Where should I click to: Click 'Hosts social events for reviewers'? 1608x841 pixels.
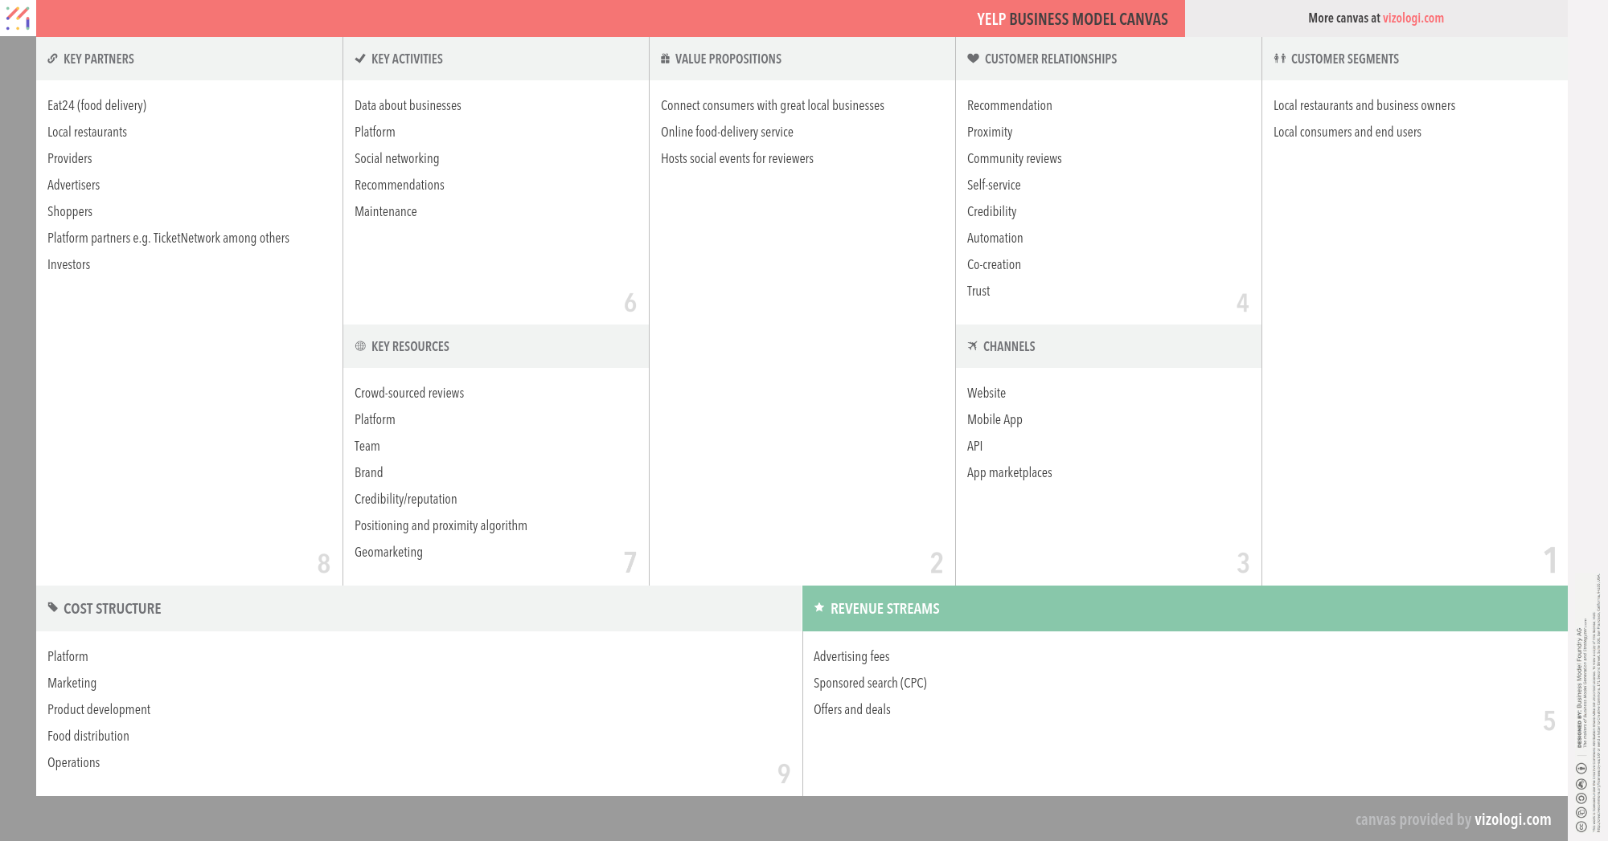pos(736,158)
